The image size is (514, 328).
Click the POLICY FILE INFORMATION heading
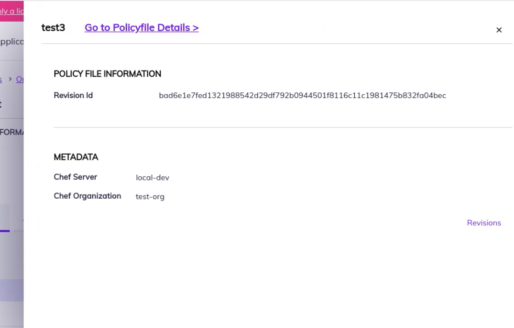click(x=108, y=74)
